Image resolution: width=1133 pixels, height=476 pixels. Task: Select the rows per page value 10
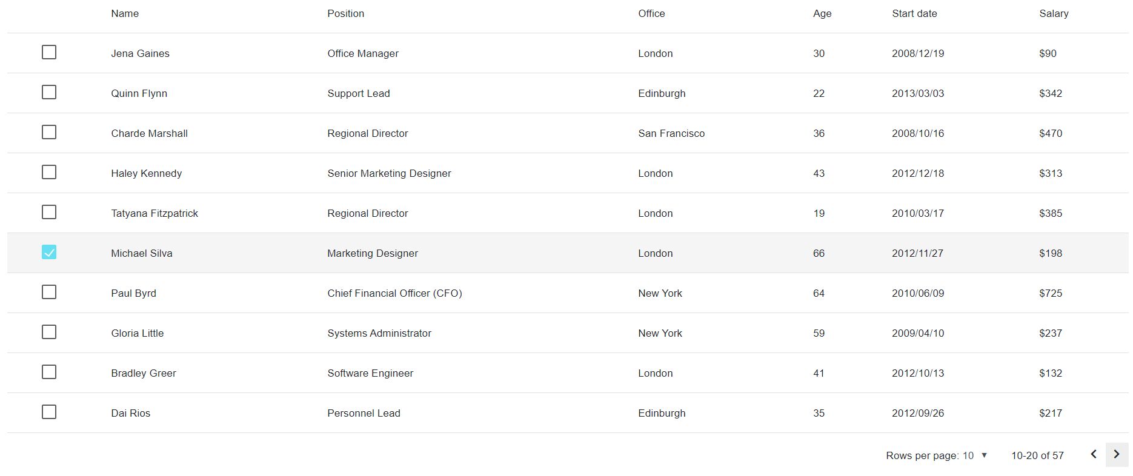point(968,455)
